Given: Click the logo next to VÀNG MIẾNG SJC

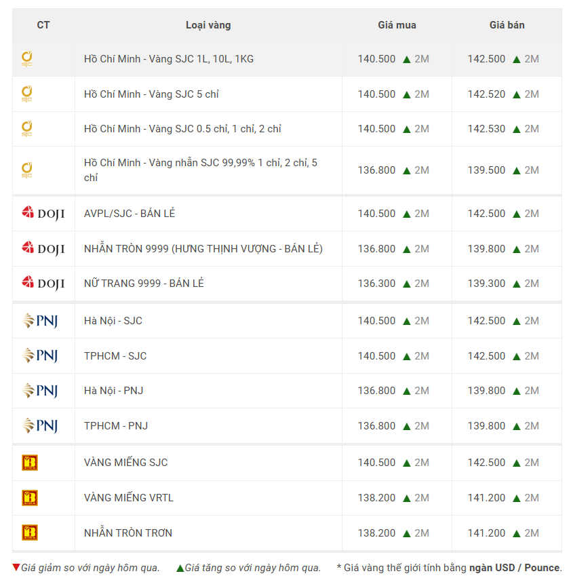Looking at the screenshot, I should pyautogui.click(x=30, y=463).
